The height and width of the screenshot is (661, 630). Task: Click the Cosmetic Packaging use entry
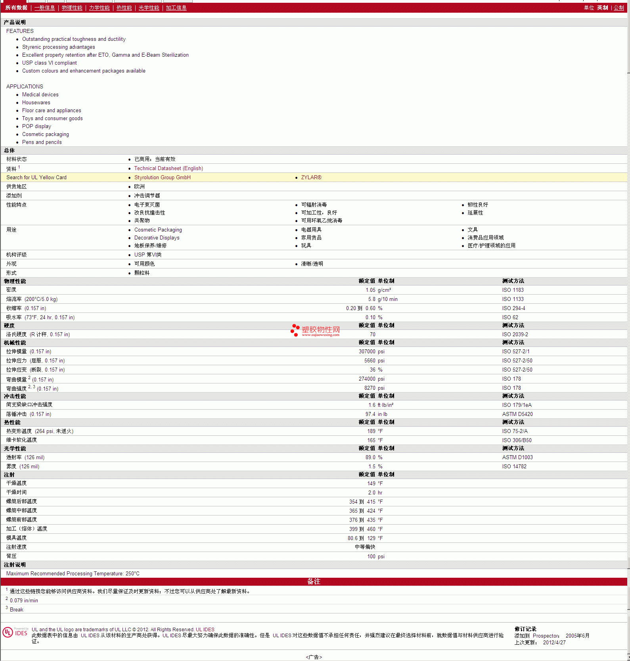pos(158,230)
